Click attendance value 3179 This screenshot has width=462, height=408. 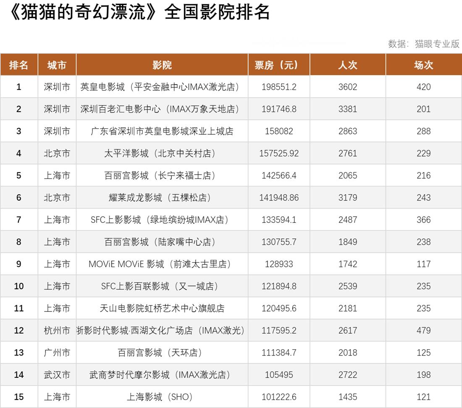[348, 198]
